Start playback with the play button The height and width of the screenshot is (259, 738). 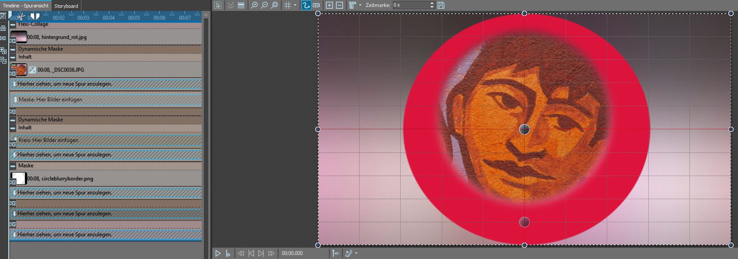click(218, 253)
